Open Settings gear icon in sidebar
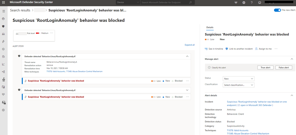This screenshot has height=135, width=296. [x=3, y=110]
